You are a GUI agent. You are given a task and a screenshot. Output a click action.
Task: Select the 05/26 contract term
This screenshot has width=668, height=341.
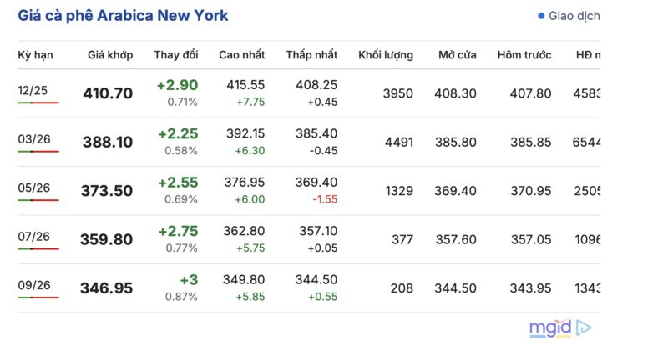(x=33, y=187)
